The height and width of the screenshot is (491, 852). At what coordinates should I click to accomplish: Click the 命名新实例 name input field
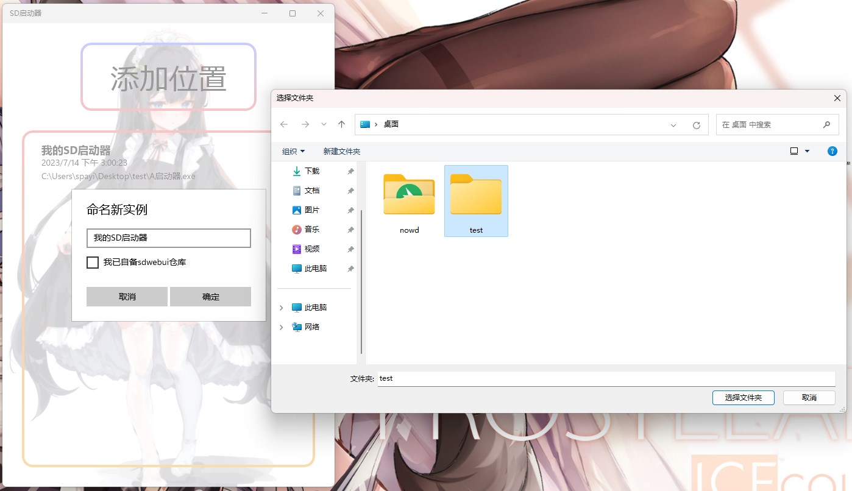point(169,238)
